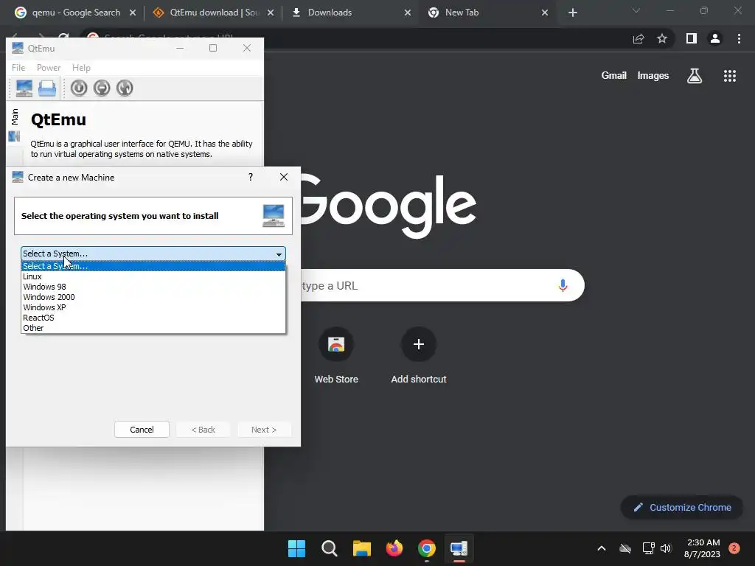
Task: Click the Add shortcut tile
Action: pos(419,356)
